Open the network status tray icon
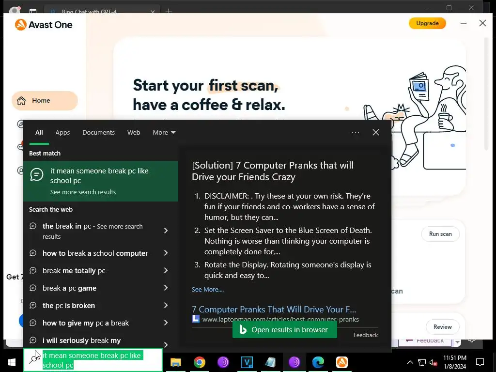The image size is (496, 372). [x=422, y=362]
